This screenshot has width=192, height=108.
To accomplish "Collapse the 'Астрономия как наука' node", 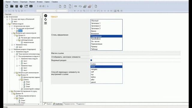I will pyautogui.click(x=10, y=26).
